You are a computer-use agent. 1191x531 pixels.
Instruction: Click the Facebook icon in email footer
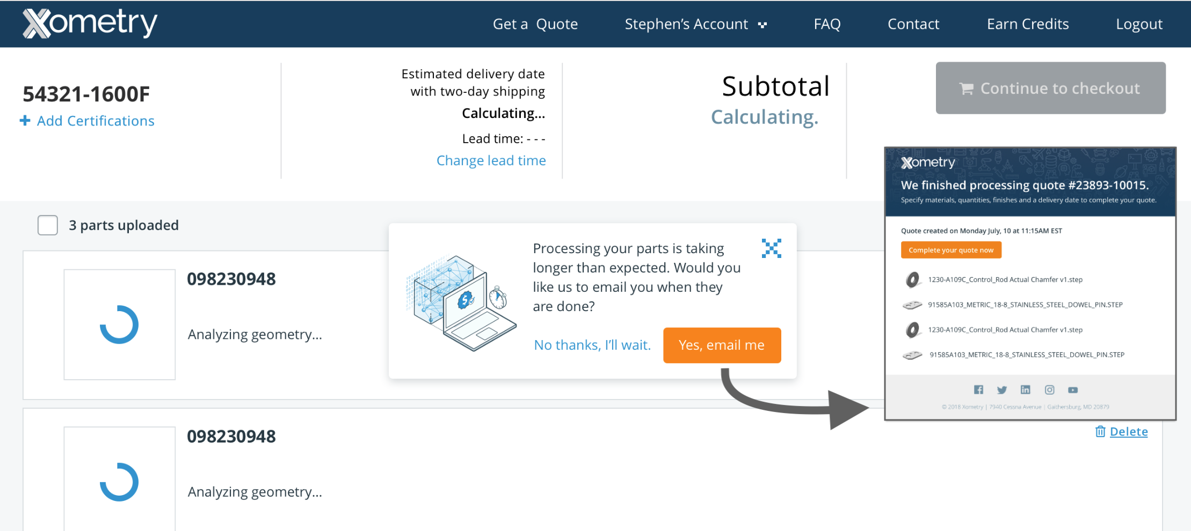(978, 390)
